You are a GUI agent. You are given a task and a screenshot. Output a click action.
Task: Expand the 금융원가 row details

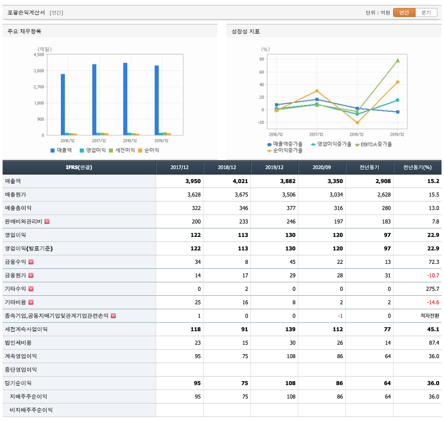click(31, 275)
